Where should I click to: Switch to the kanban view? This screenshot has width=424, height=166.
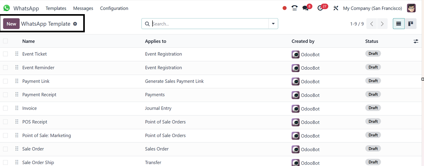click(x=410, y=24)
